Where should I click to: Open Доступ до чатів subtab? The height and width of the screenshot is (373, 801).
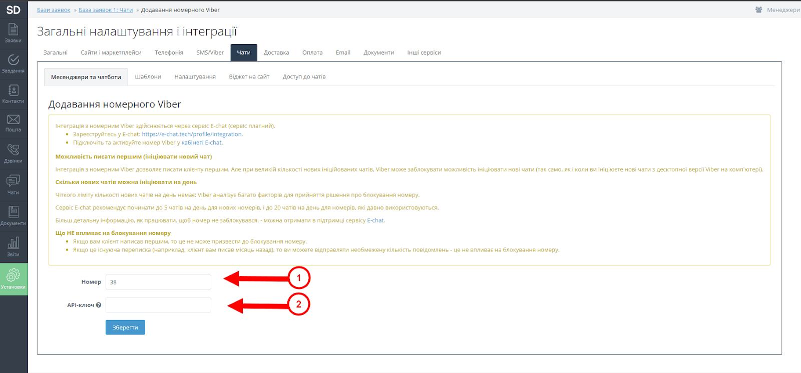coord(304,76)
